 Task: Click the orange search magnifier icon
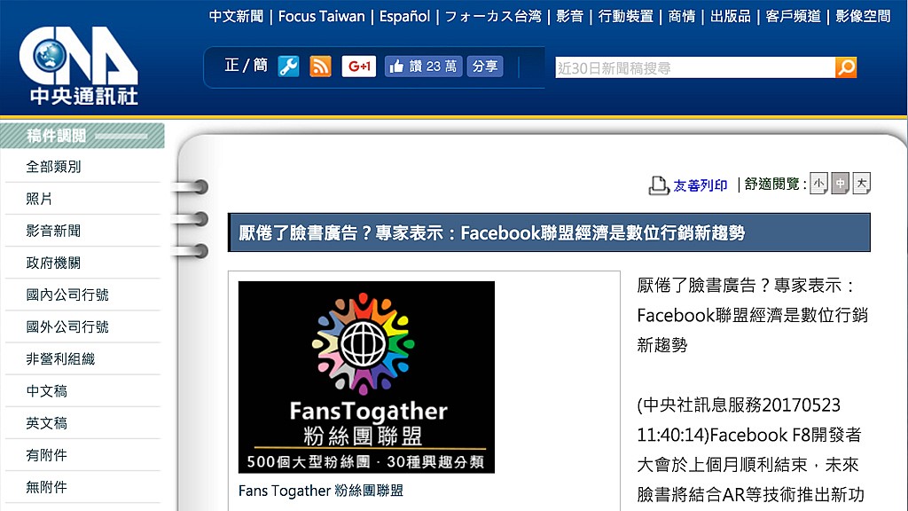pyautogui.click(x=846, y=67)
